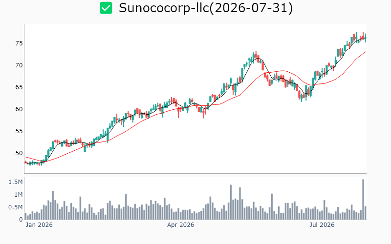Click the Jul 2026 x-axis label
The height and width of the screenshot is (244, 391).
(x=322, y=225)
